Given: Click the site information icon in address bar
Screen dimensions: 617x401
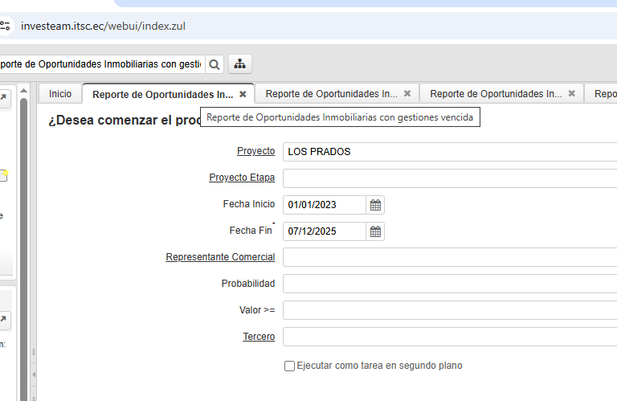Looking at the screenshot, I should click(x=6, y=26).
